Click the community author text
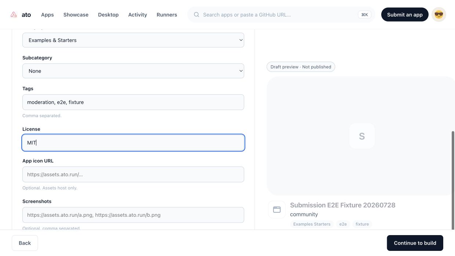455x256 pixels. 304,214
